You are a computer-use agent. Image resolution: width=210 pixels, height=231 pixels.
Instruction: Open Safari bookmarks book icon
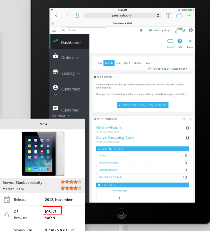click(x=169, y=15)
